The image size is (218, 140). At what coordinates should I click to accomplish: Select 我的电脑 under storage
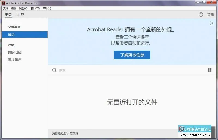pyautogui.click(x=15, y=52)
